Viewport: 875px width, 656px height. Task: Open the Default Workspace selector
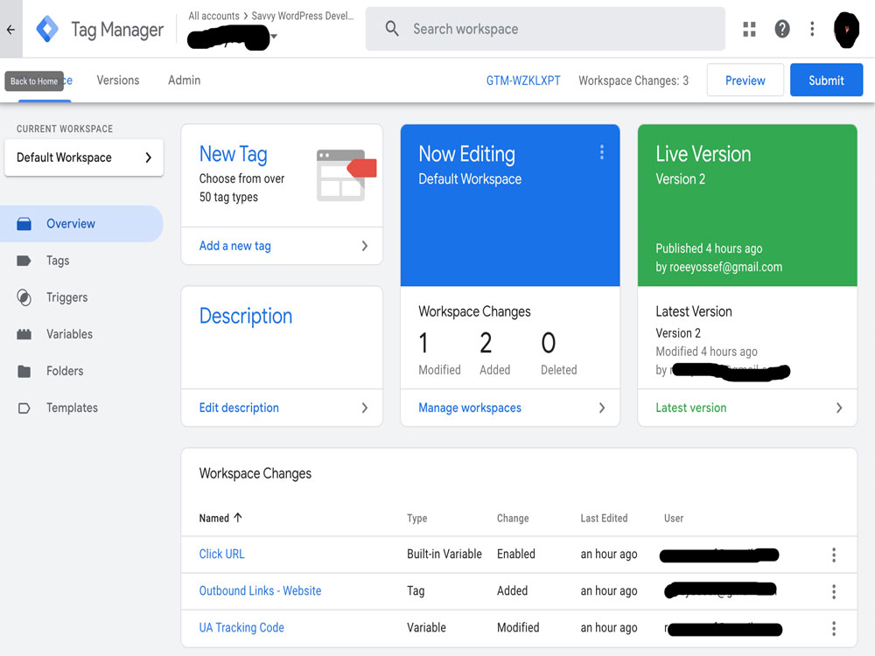tap(84, 157)
